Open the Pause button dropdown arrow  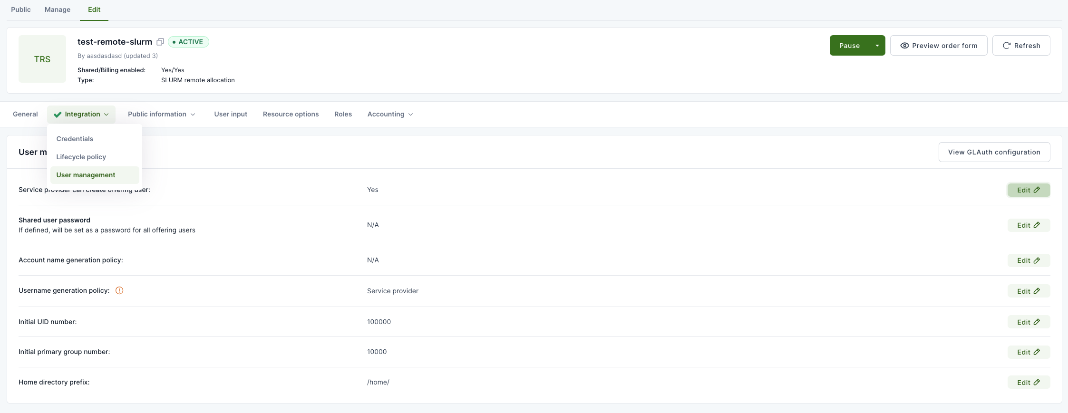pyautogui.click(x=877, y=46)
